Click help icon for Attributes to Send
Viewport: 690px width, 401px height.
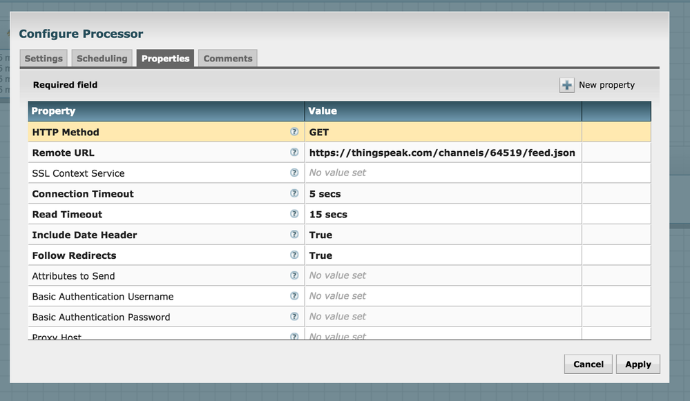click(x=294, y=275)
